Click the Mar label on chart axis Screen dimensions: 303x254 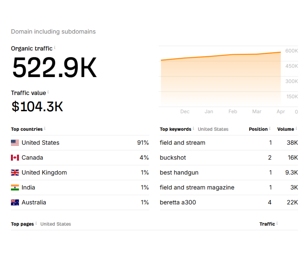(x=257, y=112)
